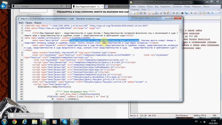This screenshot has height=125, width=222.
Task: Open the Правка menu in source viewer window
Action: pos(29,23)
